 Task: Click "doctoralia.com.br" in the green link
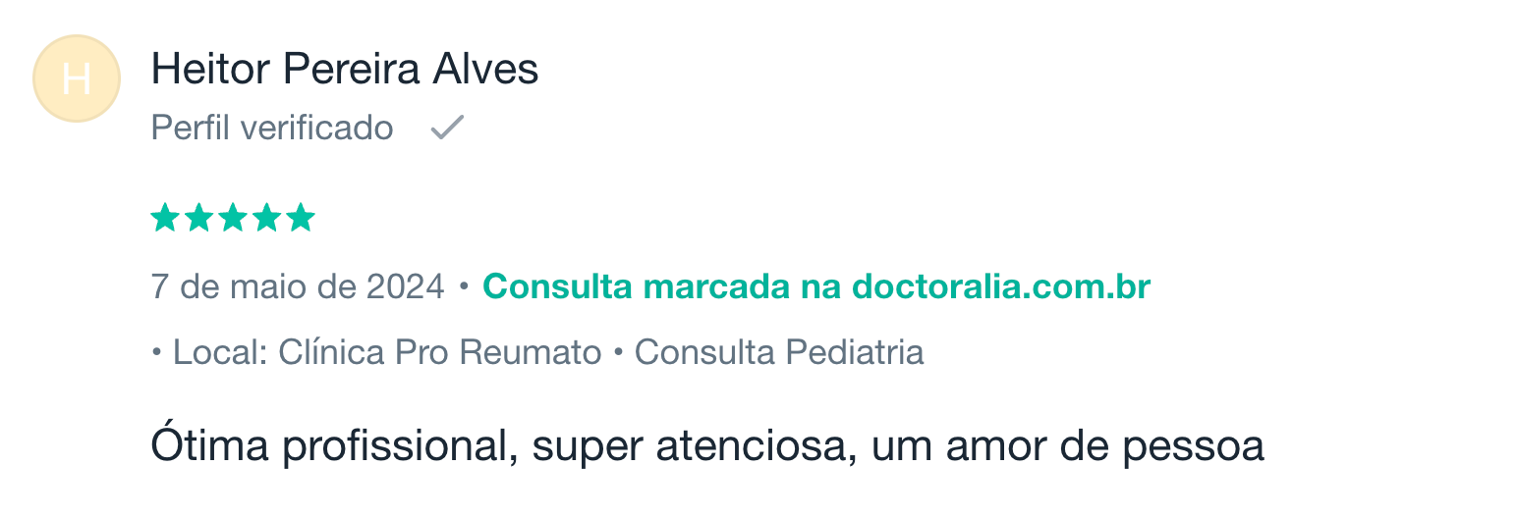tap(1000, 287)
